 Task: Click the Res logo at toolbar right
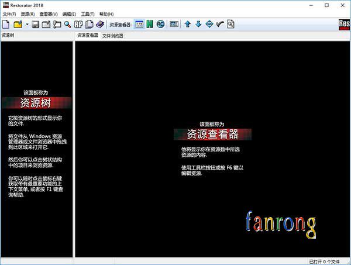click(x=344, y=25)
